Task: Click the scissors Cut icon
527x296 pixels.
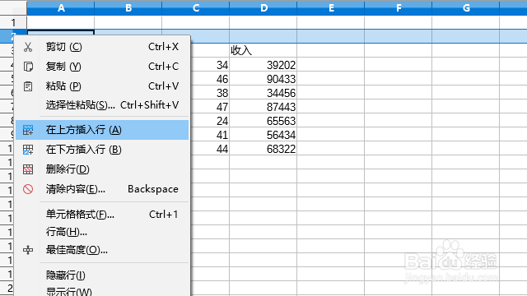Action: [28, 47]
